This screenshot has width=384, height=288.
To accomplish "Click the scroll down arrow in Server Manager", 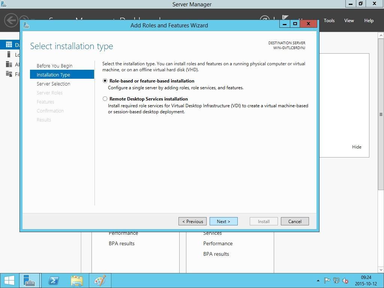I will pos(381,270).
